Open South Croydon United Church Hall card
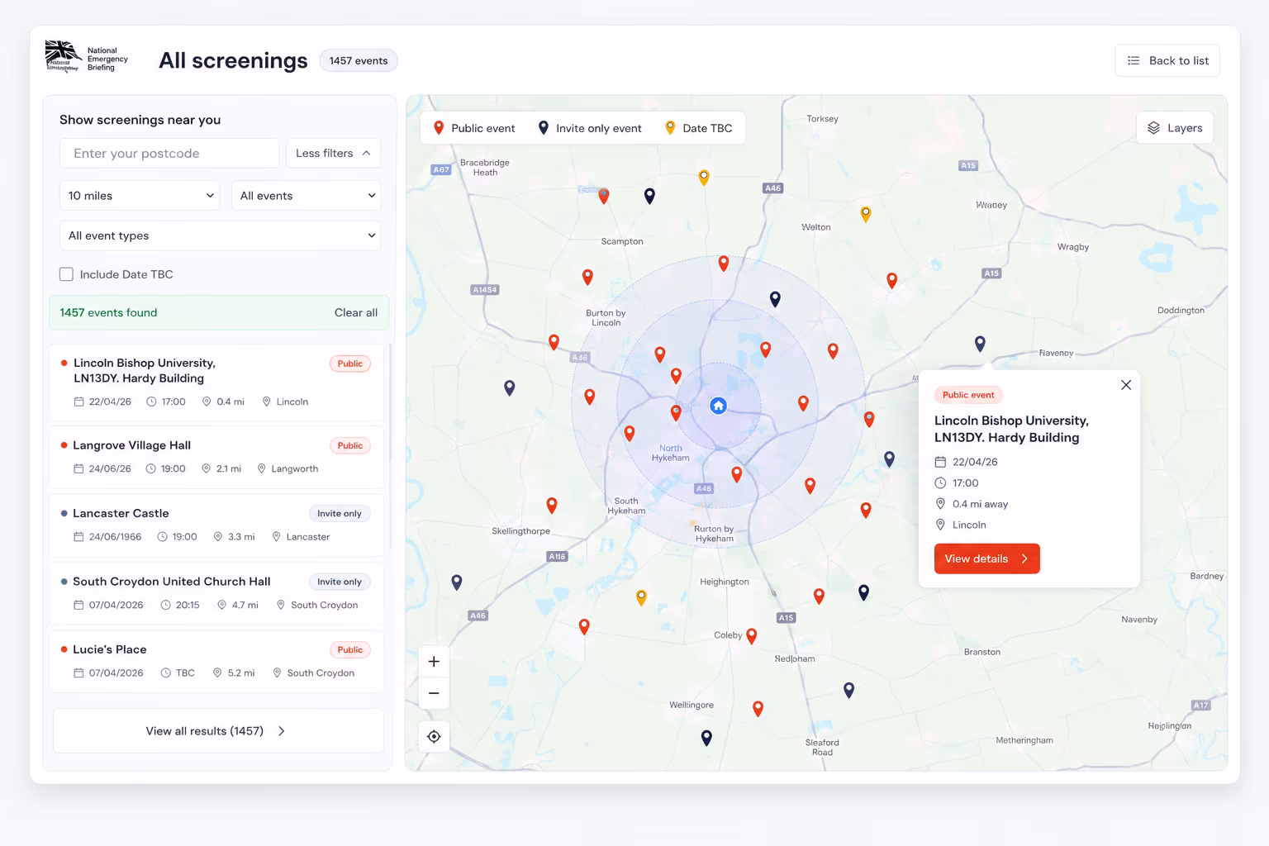This screenshot has width=1269, height=846. click(216, 593)
